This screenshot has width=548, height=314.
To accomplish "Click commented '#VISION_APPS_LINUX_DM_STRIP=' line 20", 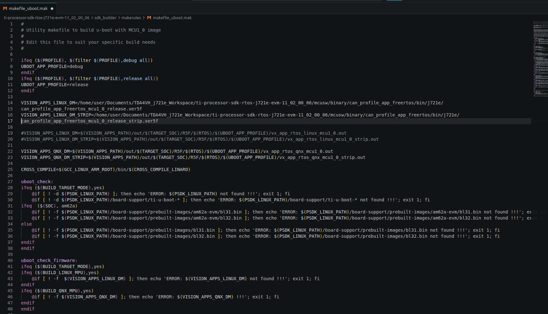I will point(200,139).
